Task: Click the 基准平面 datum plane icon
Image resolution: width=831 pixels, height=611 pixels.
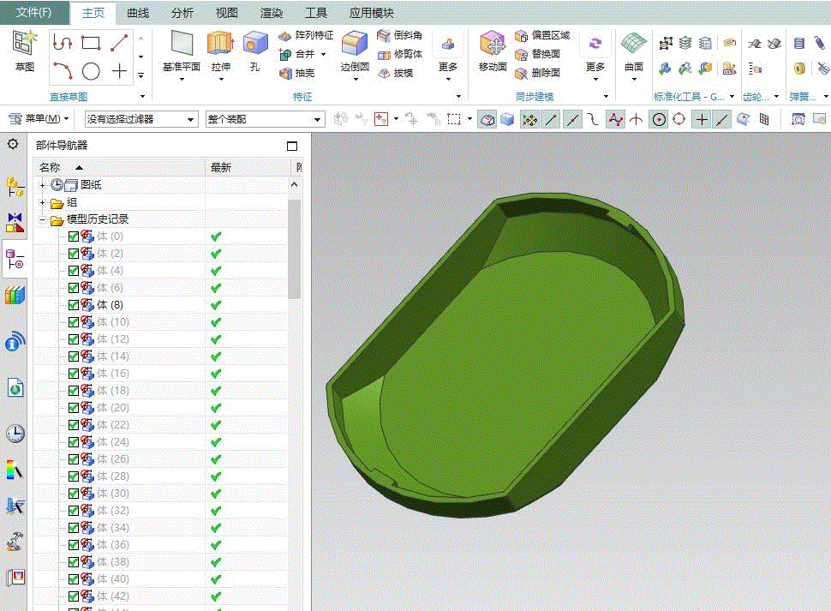Action: pyautogui.click(x=182, y=43)
